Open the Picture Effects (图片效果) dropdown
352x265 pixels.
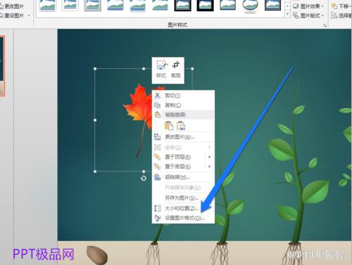pos(308,6)
